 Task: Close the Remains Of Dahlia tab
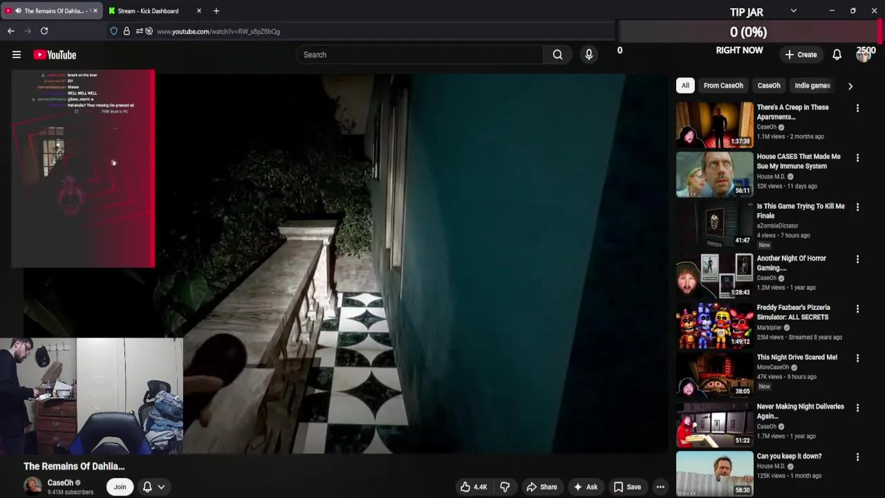pyautogui.click(x=95, y=11)
